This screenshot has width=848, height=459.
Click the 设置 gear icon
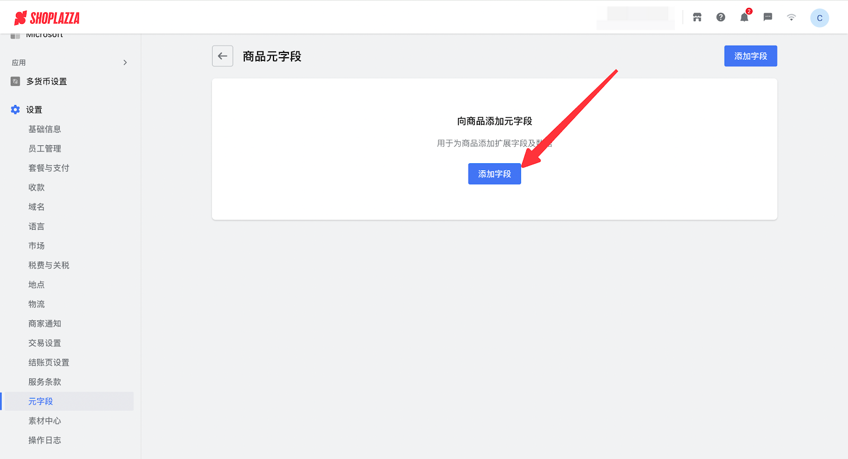click(15, 110)
